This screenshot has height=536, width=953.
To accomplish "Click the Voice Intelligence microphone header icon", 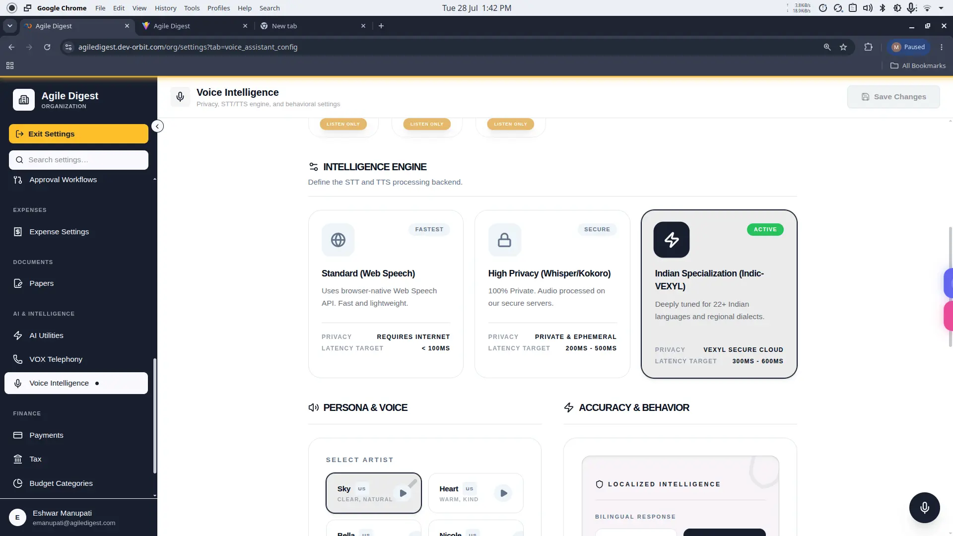I will (x=180, y=97).
